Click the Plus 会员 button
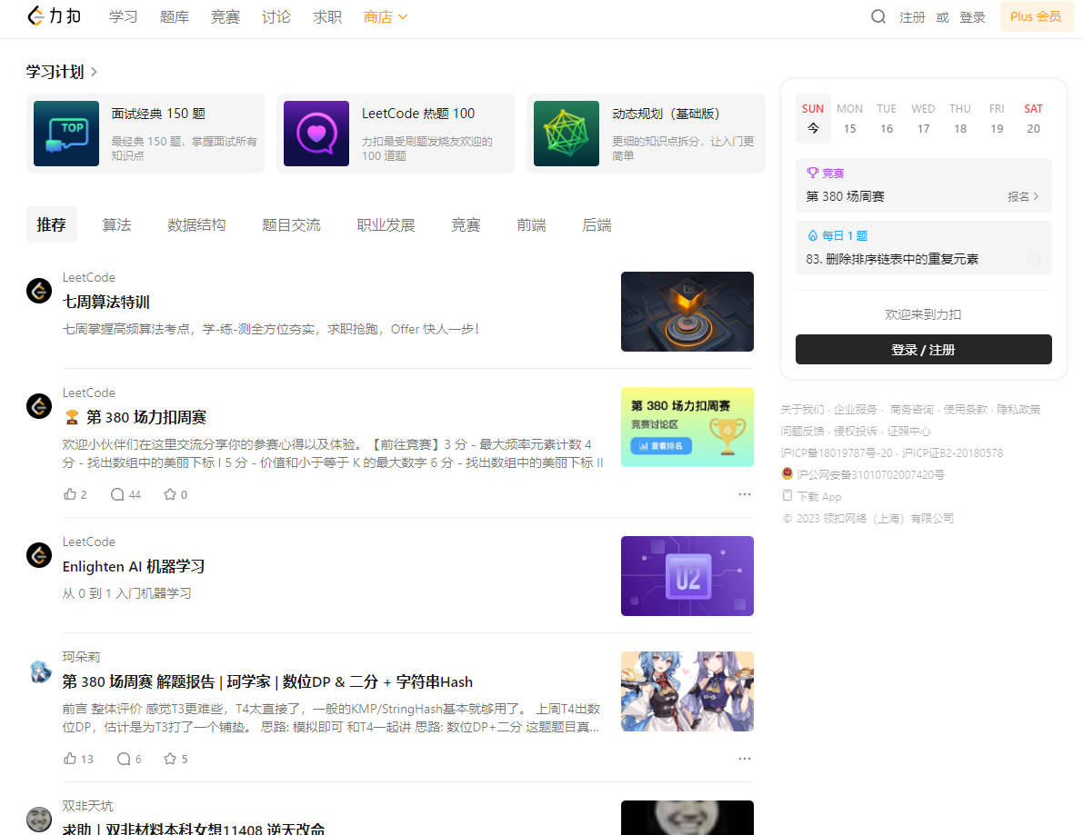Screen dimensions: 1083x835 pos(1036,16)
